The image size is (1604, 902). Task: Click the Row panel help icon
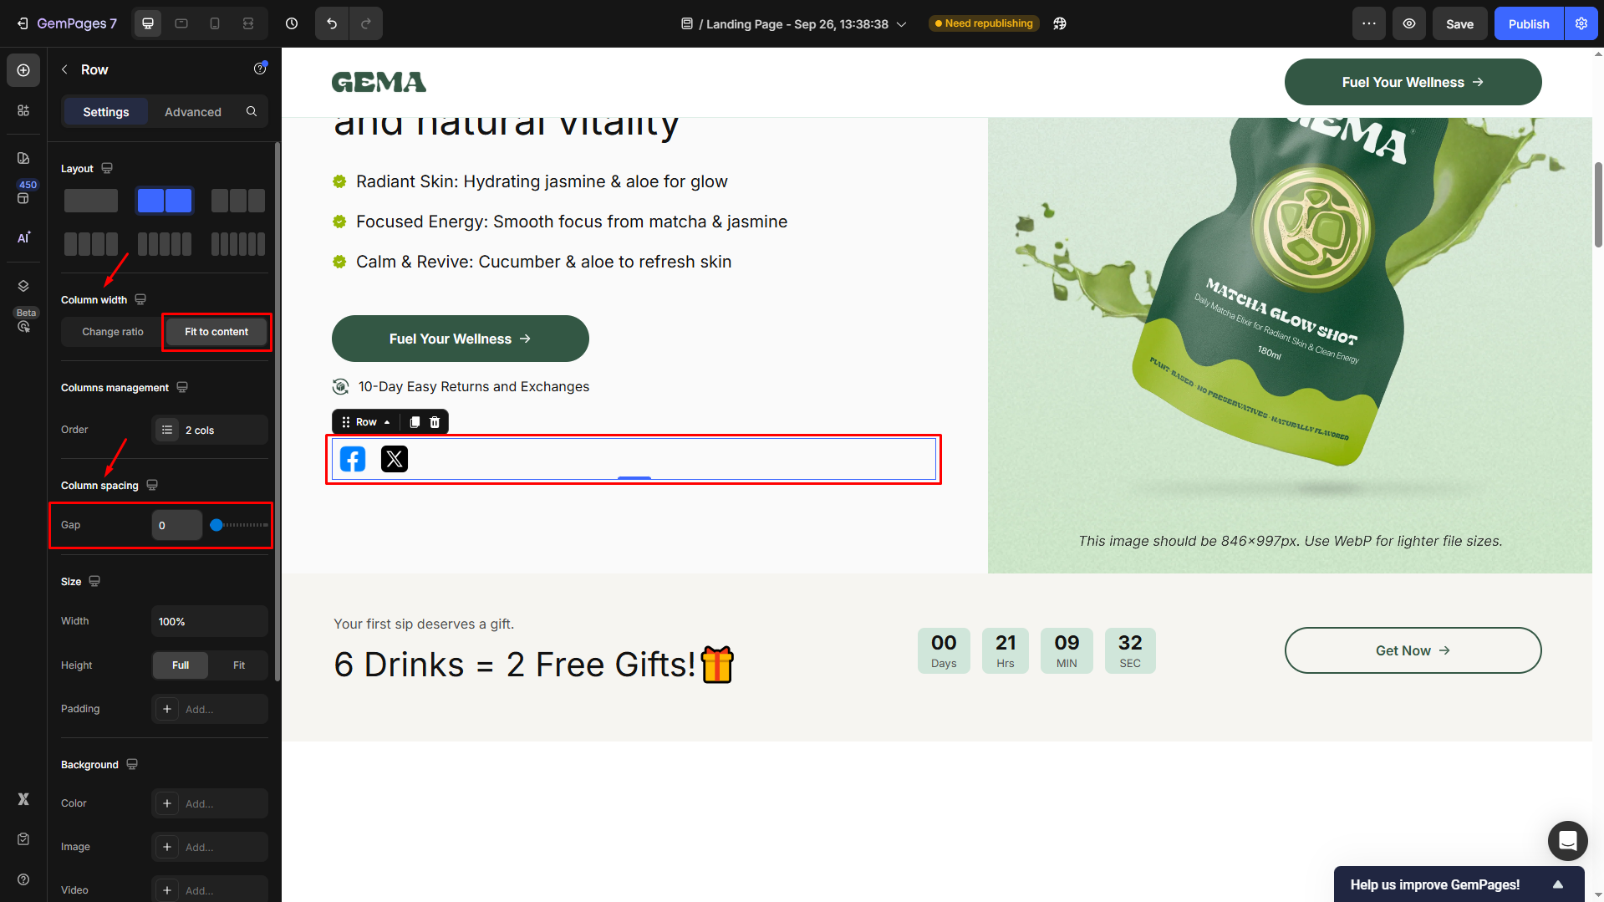pos(260,69)
